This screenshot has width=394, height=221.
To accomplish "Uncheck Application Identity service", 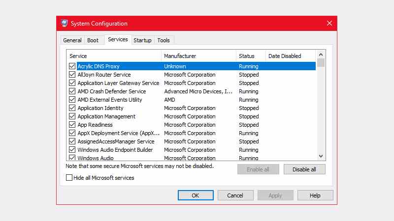I will click(72, 108).
